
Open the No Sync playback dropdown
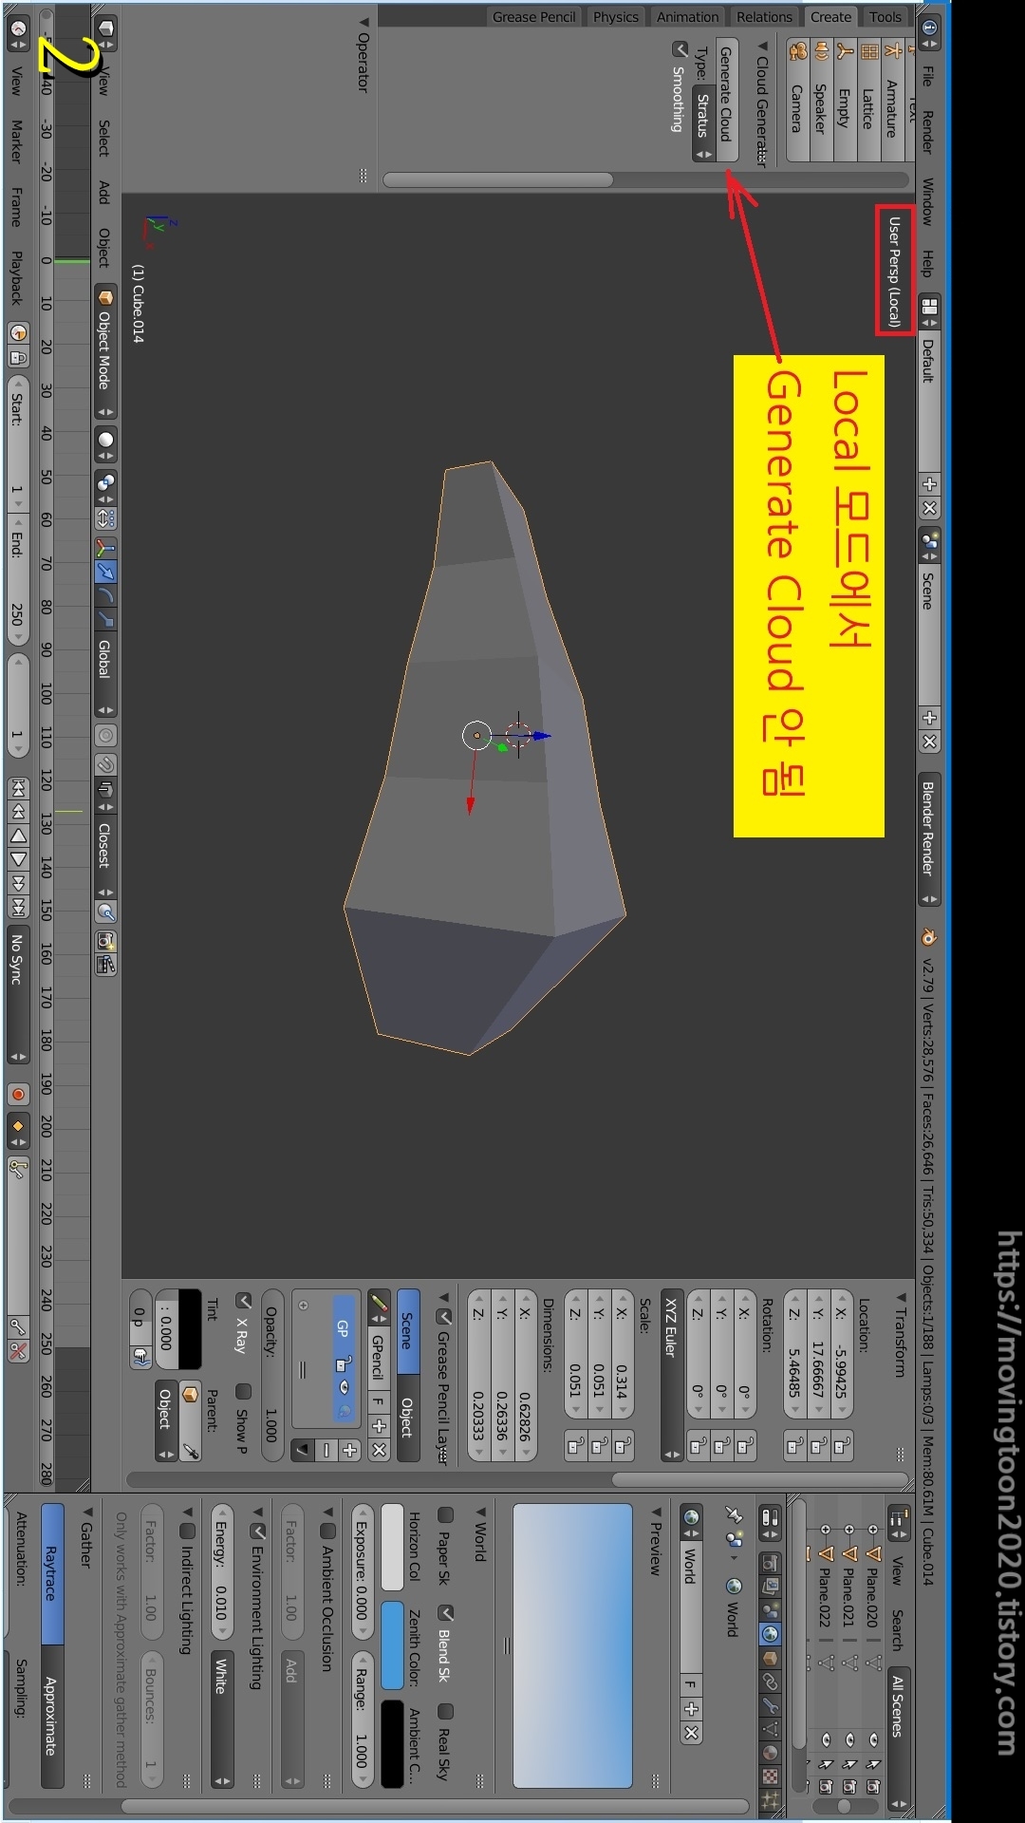point(17,992)
